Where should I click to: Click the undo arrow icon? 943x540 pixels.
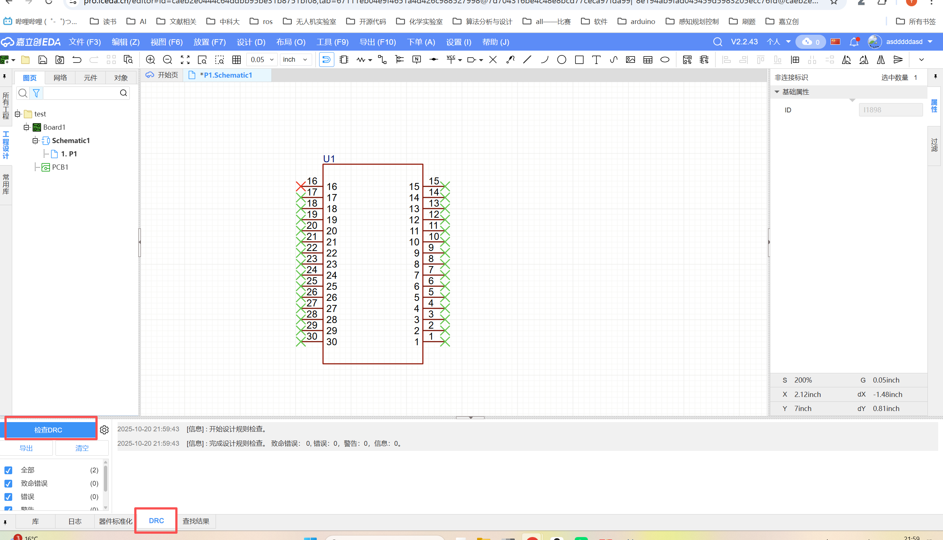(77, 60)
